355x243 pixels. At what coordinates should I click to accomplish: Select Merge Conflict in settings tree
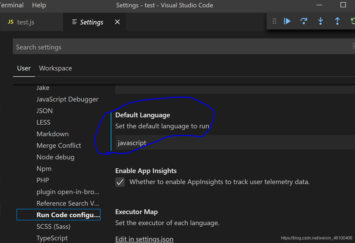[x=59, y=145]
